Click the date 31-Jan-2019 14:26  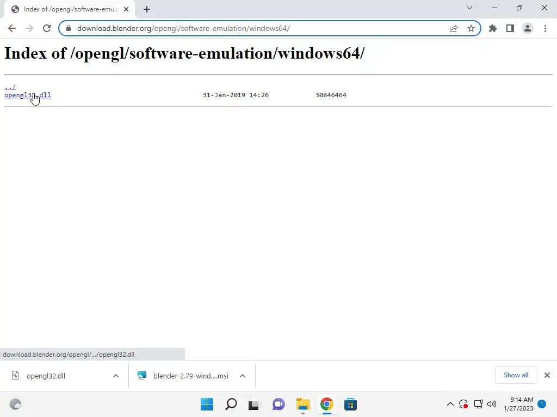(x=236, y=95)
